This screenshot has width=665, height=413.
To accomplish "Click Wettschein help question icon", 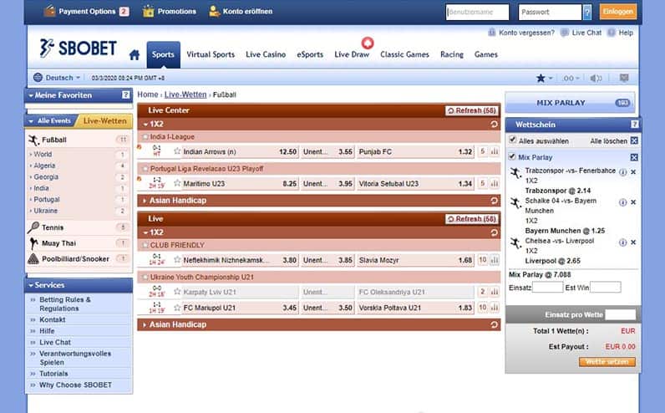I will (x=634, y=125).
